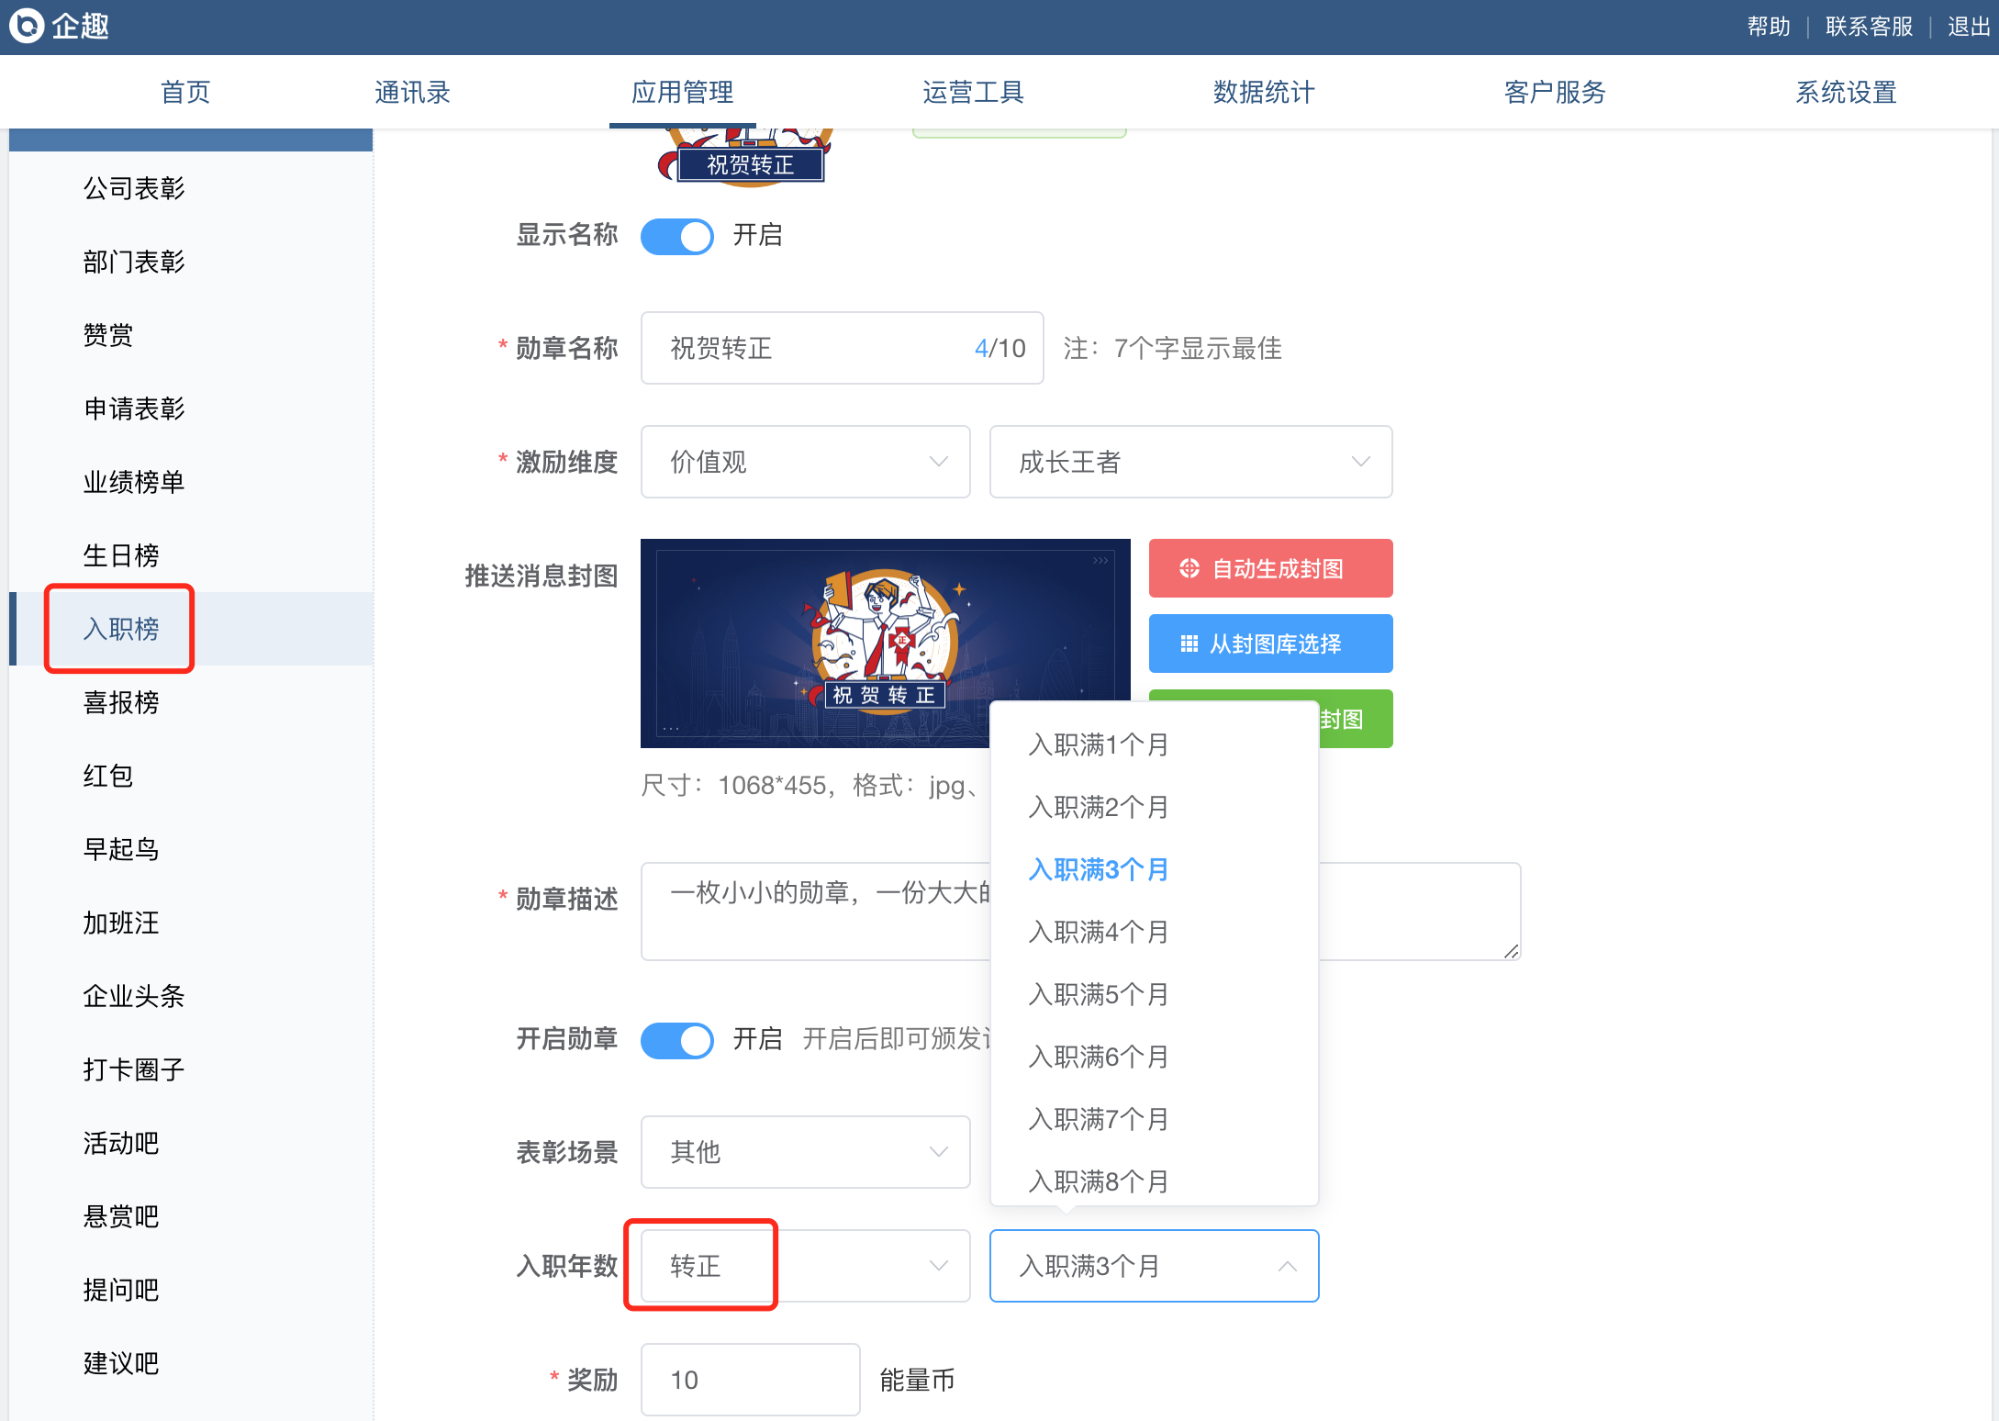Click the 推送消息封图 cover thumbnail
The image size is (1999, 1421).
pos(885,643)
